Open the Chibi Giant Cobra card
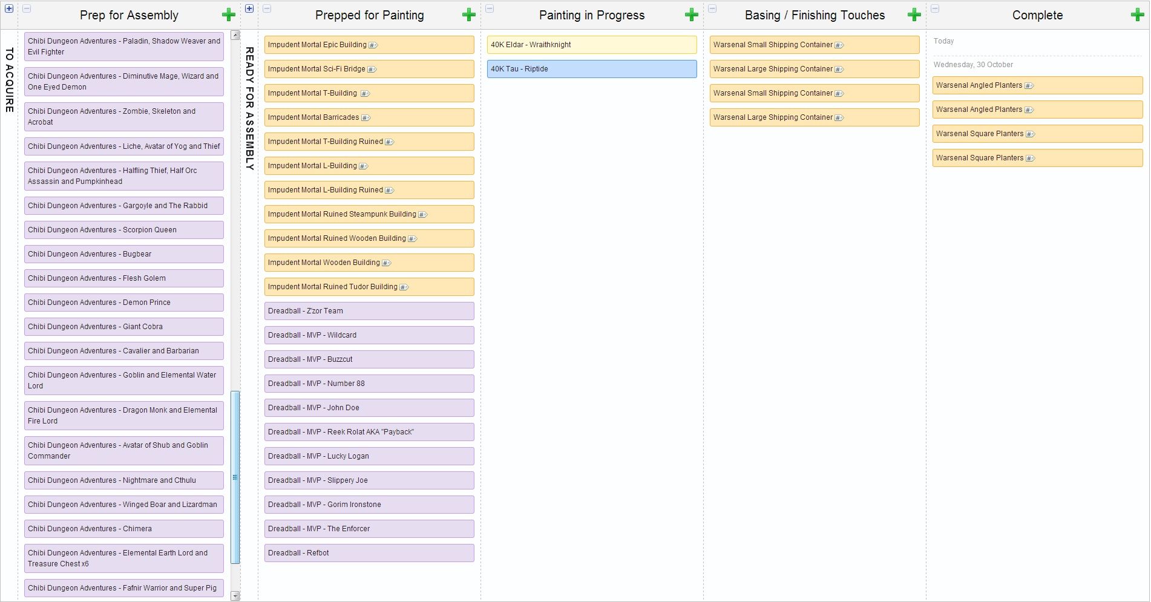This screenshot has width=1151, height=602. (124, 327)
